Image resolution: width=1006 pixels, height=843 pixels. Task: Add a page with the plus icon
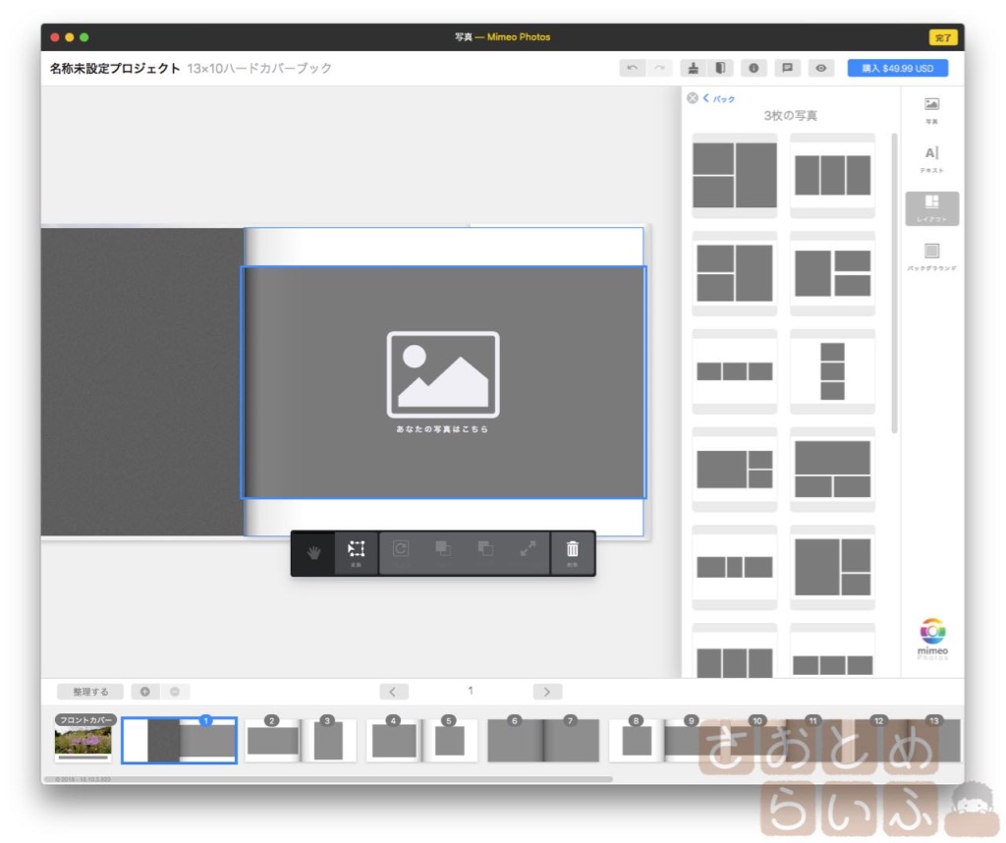pos(145,692)
